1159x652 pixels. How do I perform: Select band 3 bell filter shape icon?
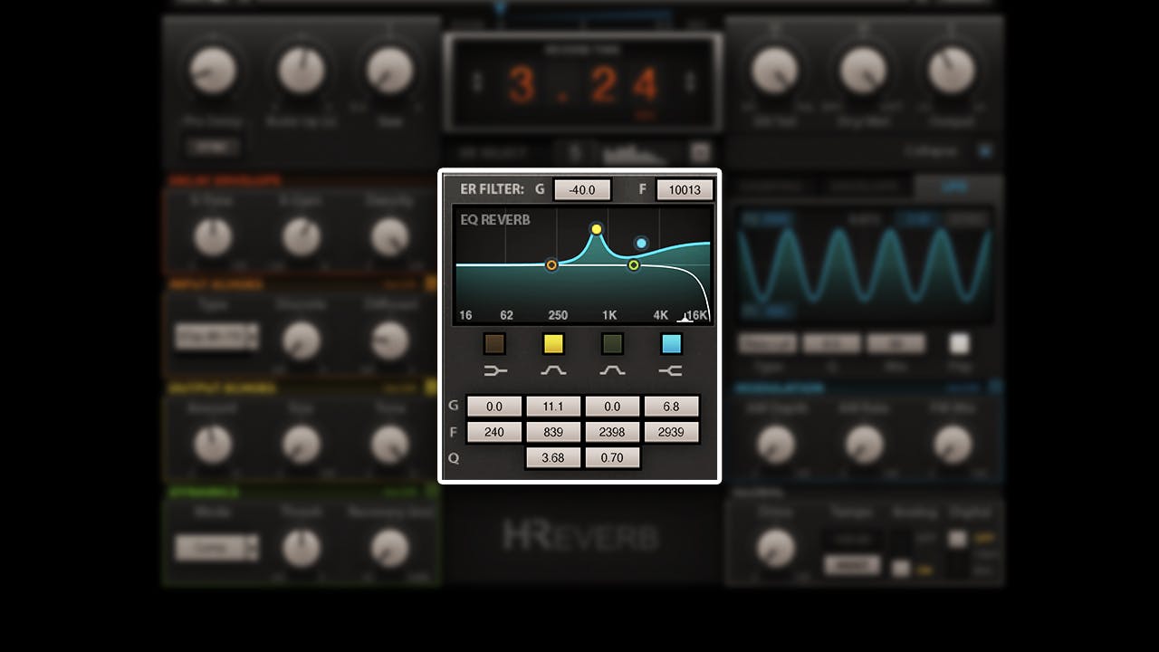(614, 369)
